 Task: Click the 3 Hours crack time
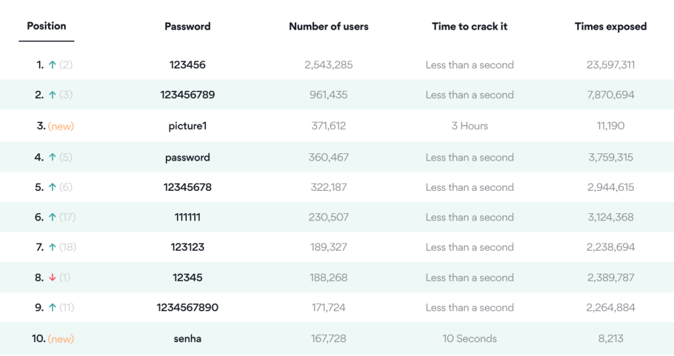469,126
